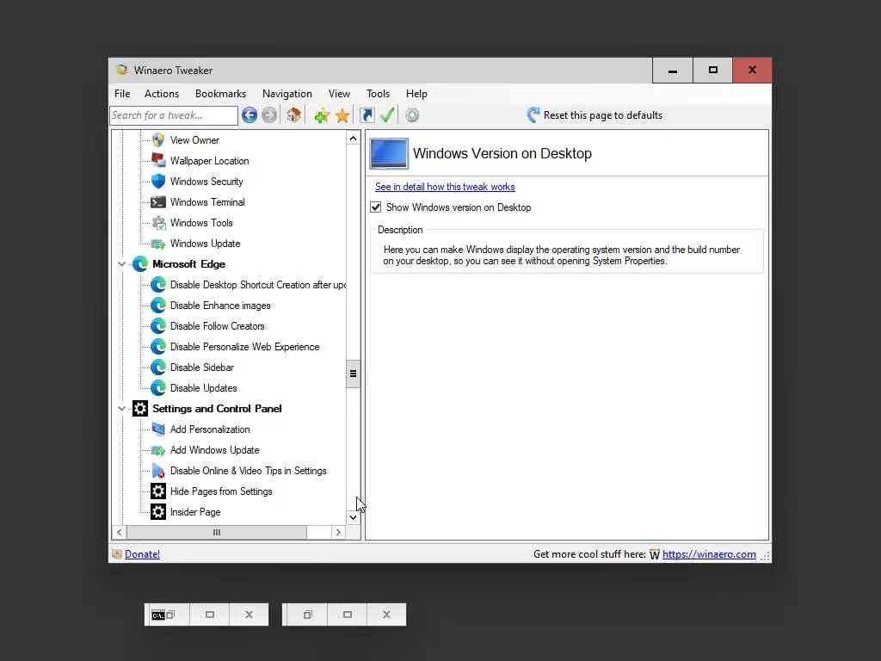
Task: Open the Help menu
Action: (x=417, y=94)
